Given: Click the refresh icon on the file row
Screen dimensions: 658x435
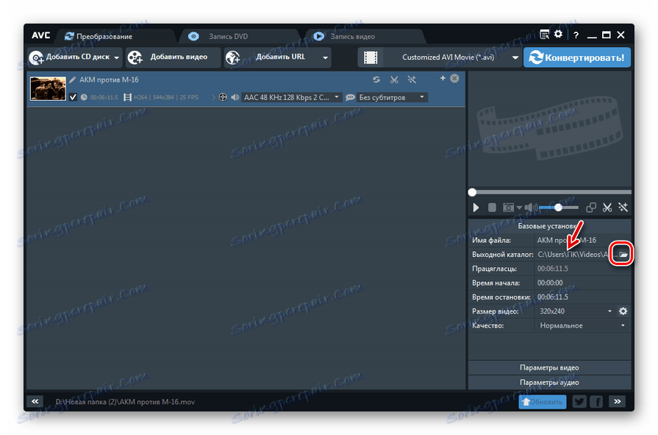Looking at the screenshot, I should click(376, 79).
